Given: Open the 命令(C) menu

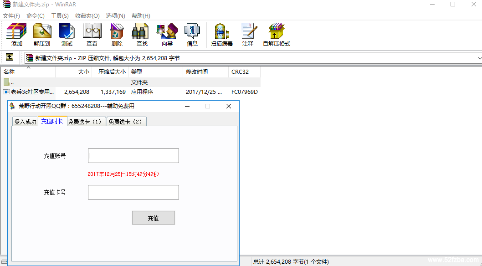Looking at the screenshot, I should [36, 15].
